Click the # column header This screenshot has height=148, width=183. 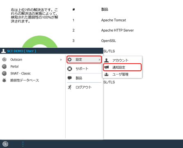tap(73, 9)
